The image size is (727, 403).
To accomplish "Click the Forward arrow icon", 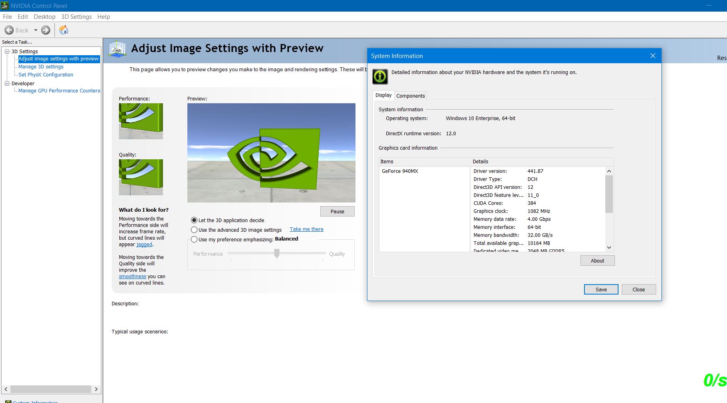I will pos(46,30).
